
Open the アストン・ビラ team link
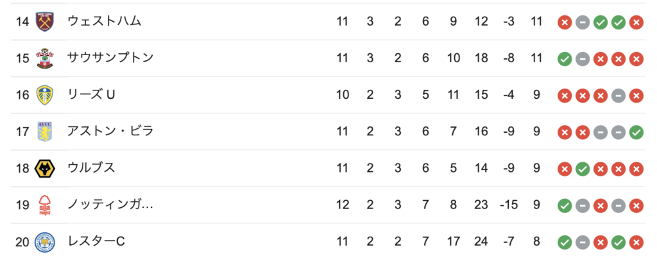pos(110,131)
